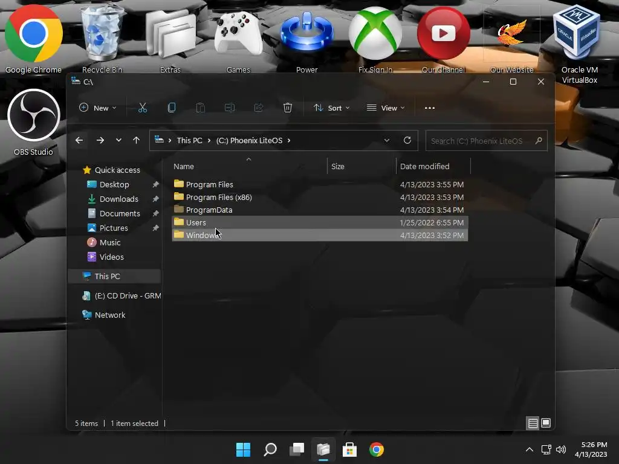Open Task View on the taskbar
Viewport: 619px width, 464px height.
click(296, 449)
